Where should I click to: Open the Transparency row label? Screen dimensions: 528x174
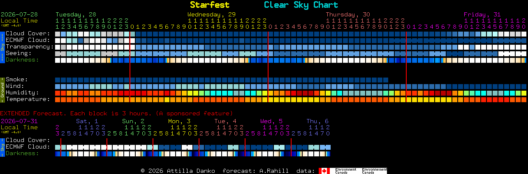tap(30, 46)
